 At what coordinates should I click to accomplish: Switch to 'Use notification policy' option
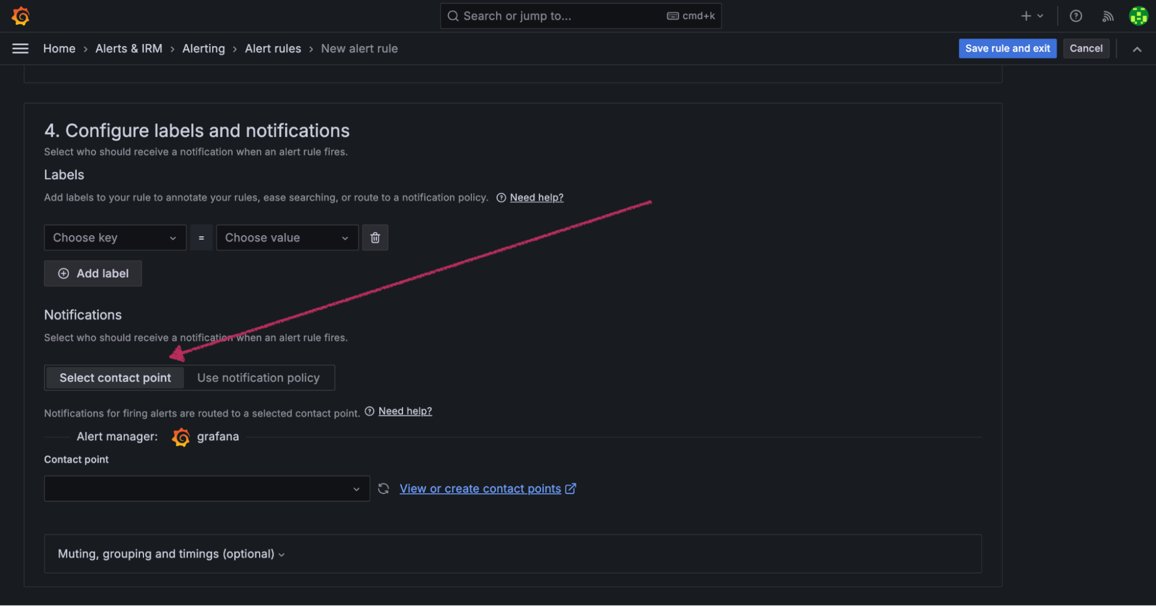coord(258,377)
